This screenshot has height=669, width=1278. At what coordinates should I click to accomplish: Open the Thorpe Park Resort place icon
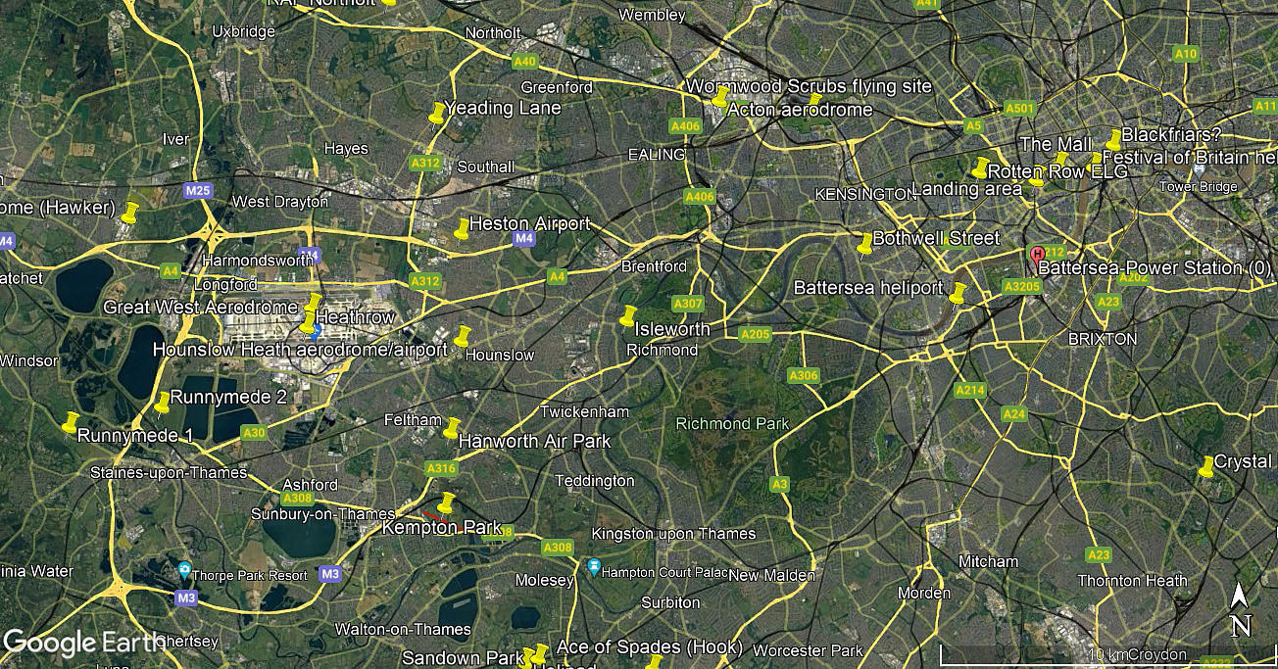184,569
